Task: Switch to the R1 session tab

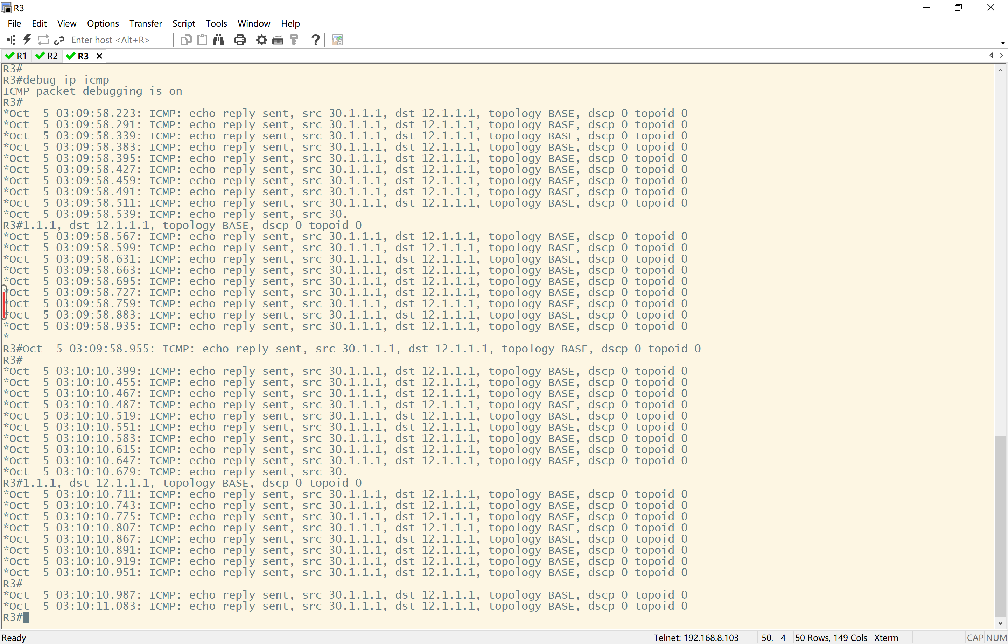Action: (16, 56)
